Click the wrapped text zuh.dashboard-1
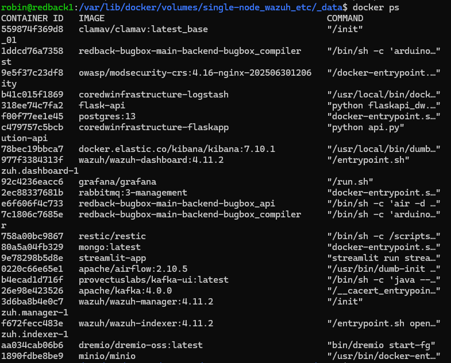451x363 pixels. (x=40, y=171)
